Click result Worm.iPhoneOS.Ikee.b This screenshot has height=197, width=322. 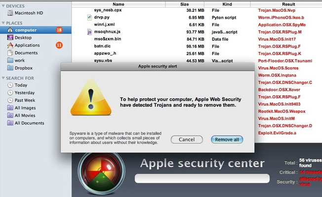[281, 17]
